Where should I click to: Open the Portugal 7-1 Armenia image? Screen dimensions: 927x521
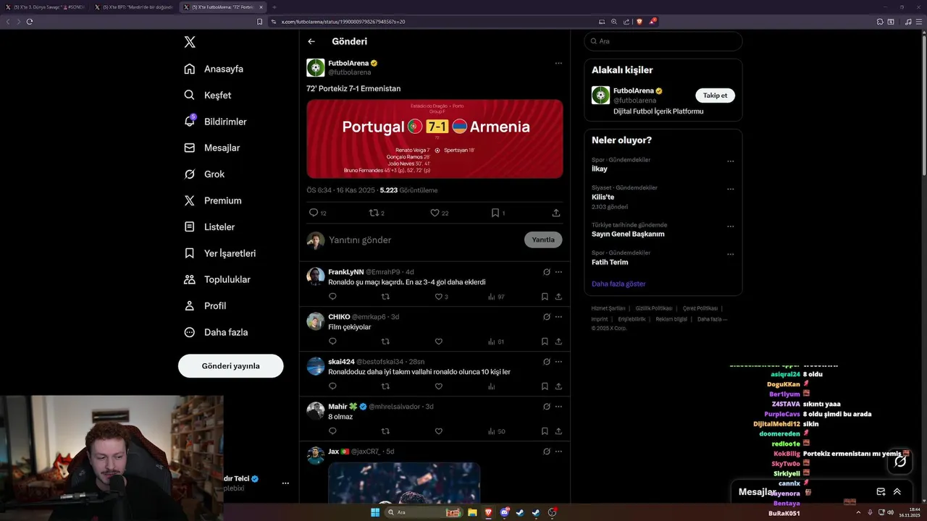point(435,138)
